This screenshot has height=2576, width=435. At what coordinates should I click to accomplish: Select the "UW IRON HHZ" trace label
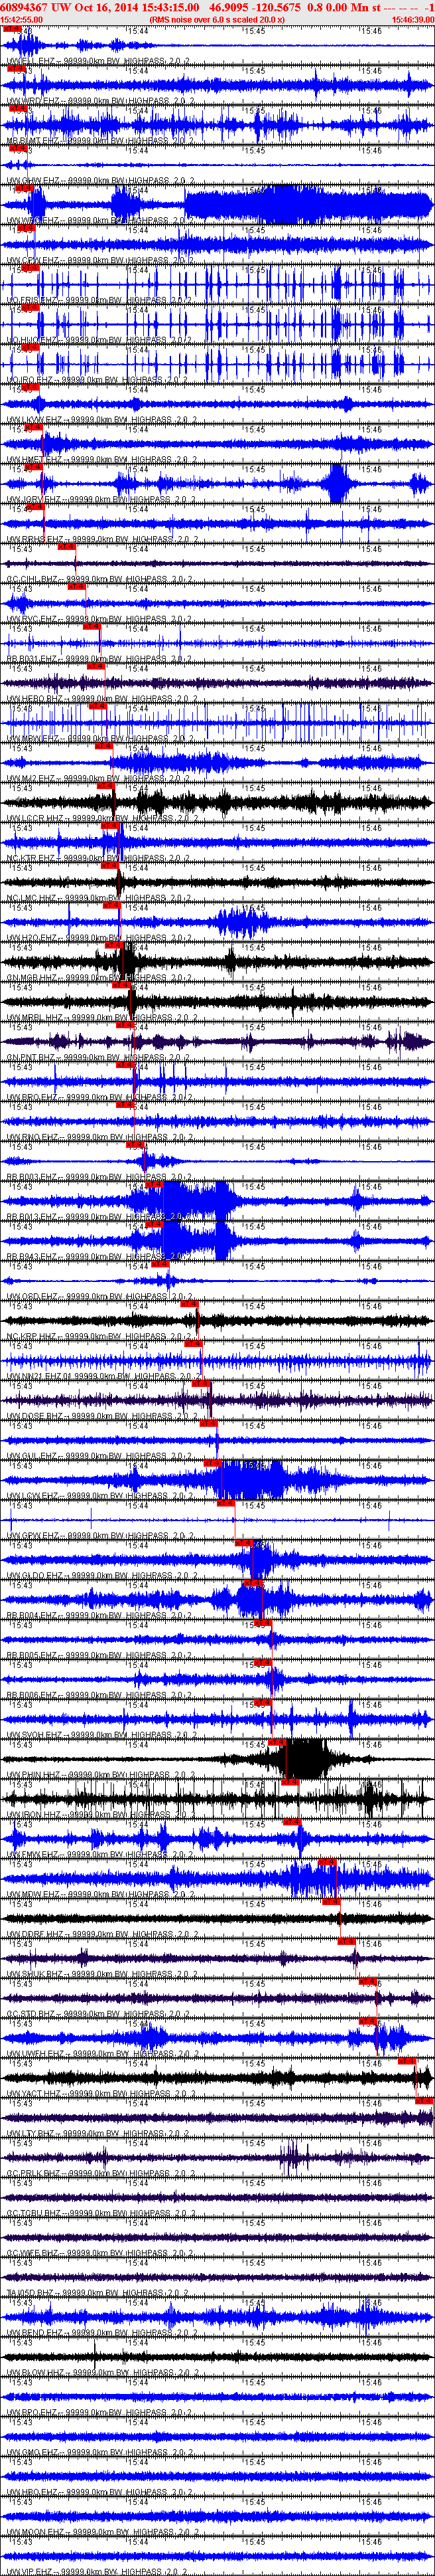click(101, 1815)
